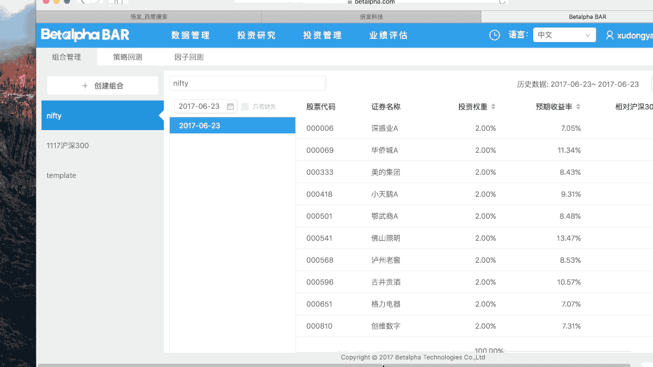Screen dimensions: 653x367
Task: Switch to the 因子回测 tab
Action: point(189,57)
